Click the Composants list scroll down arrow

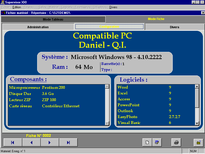107,123
